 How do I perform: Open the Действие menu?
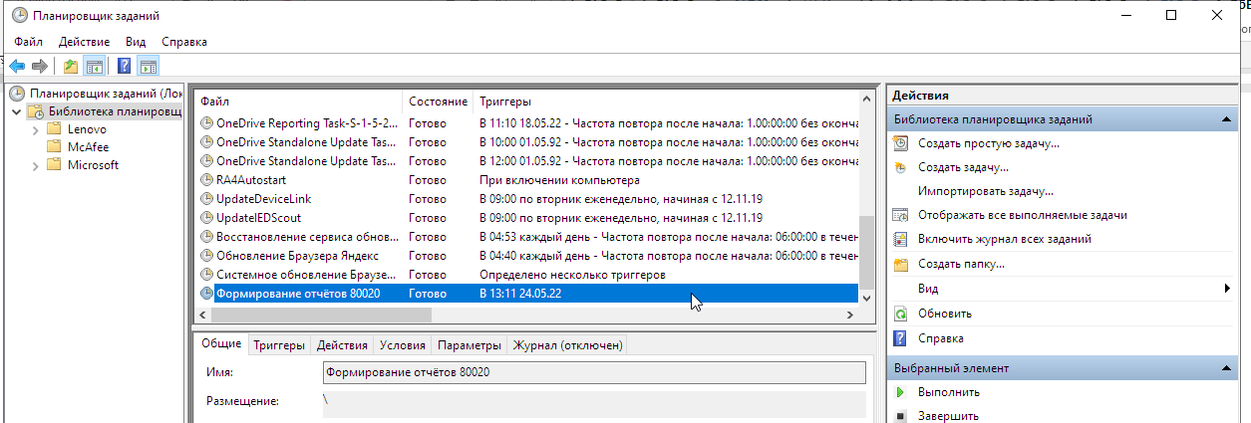point(85,42)
